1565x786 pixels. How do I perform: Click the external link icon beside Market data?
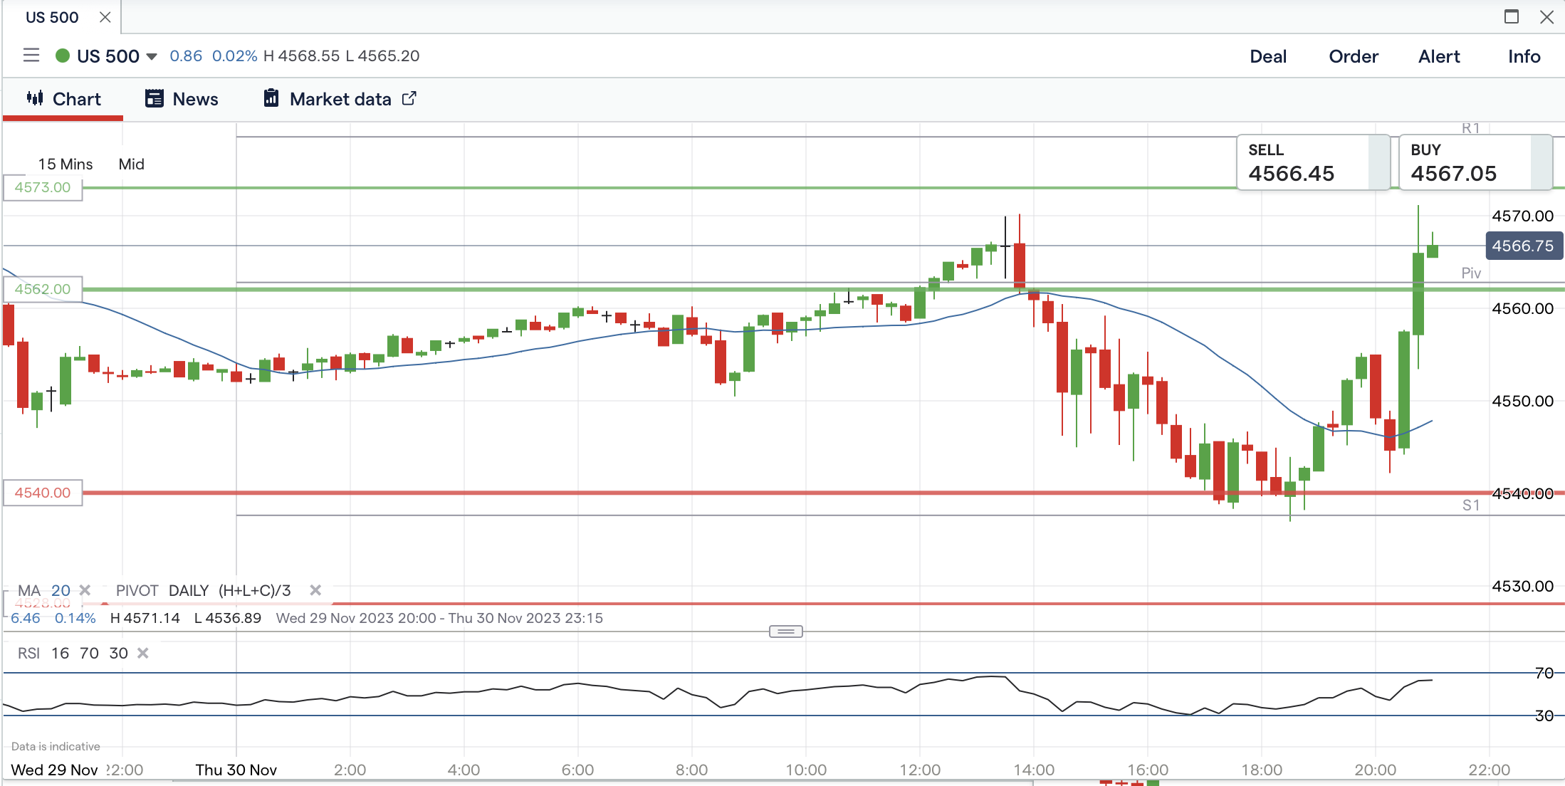[x=409, y=98]
